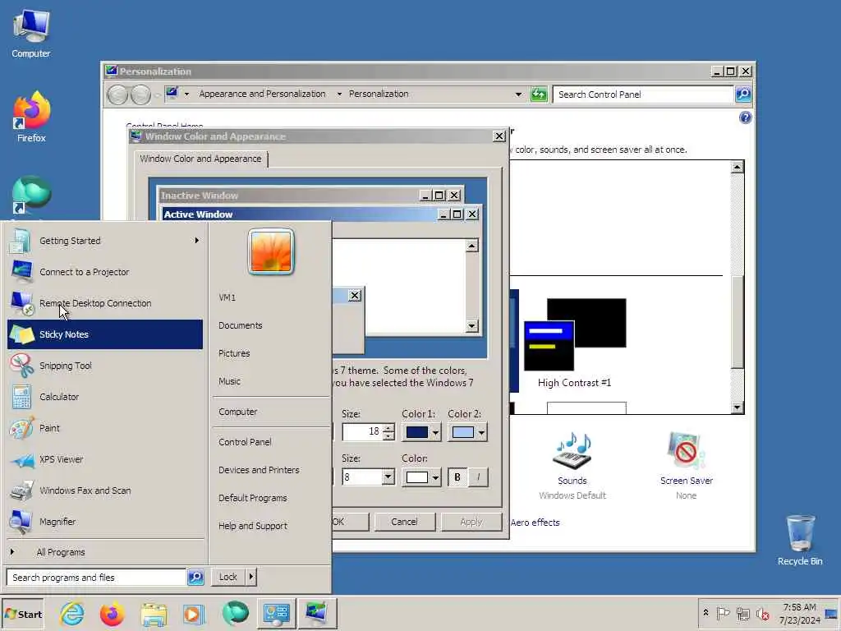Viewport: 841px width, 631px height.
Task: Open Help and Support link
Action: pos(253,526)
